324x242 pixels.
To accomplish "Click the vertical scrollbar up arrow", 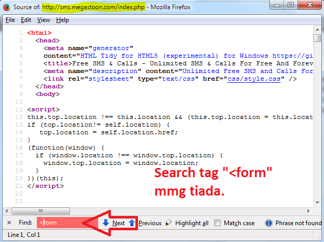I will [317, 30].
